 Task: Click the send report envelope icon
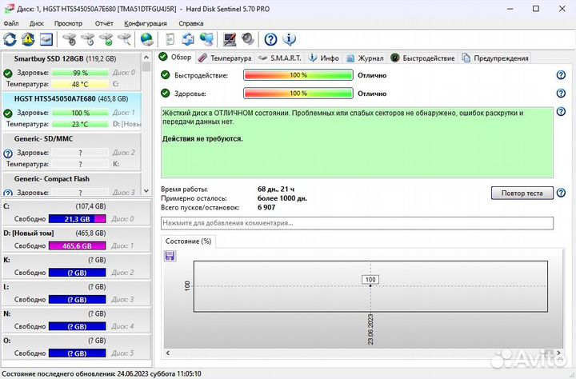pos(188,39)
